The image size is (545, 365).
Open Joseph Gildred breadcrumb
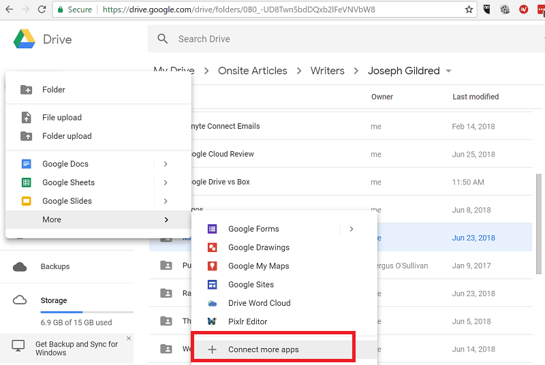click(x=404, y=71)
